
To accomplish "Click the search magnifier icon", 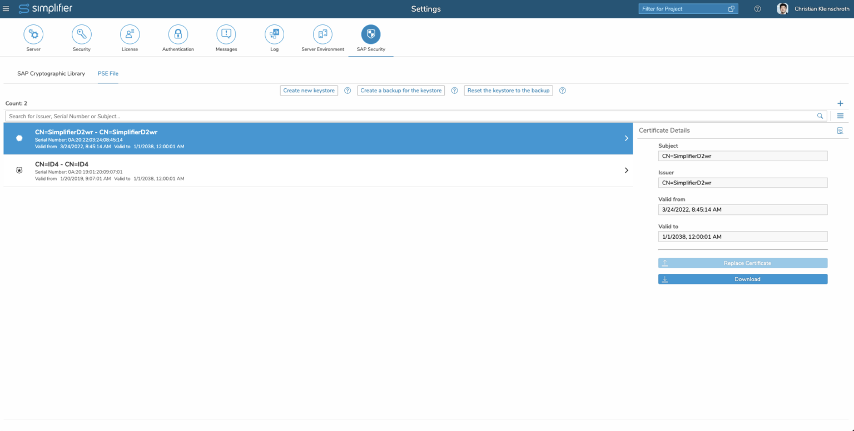I will (x=820, y=116).
